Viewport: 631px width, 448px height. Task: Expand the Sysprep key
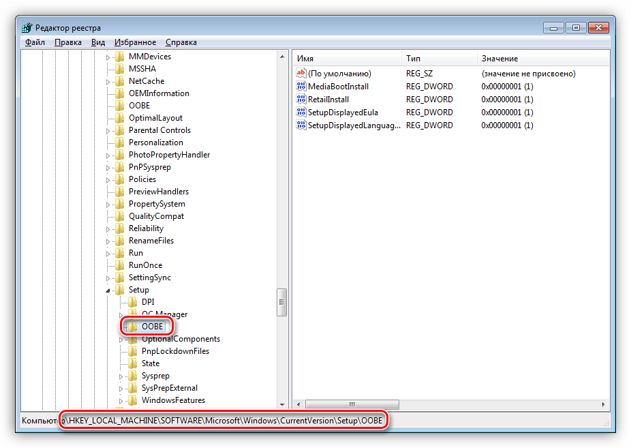point(121,376)
